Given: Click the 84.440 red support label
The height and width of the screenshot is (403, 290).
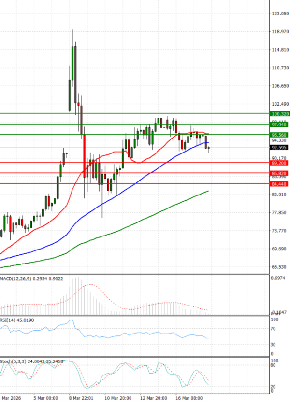Looking at the screenshot, I should (x=279, y=184).
